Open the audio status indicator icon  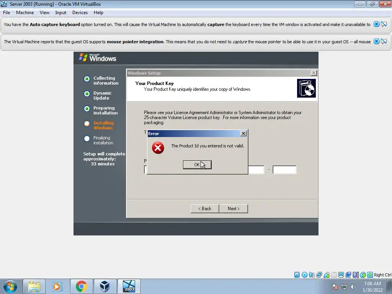(312, 275)
